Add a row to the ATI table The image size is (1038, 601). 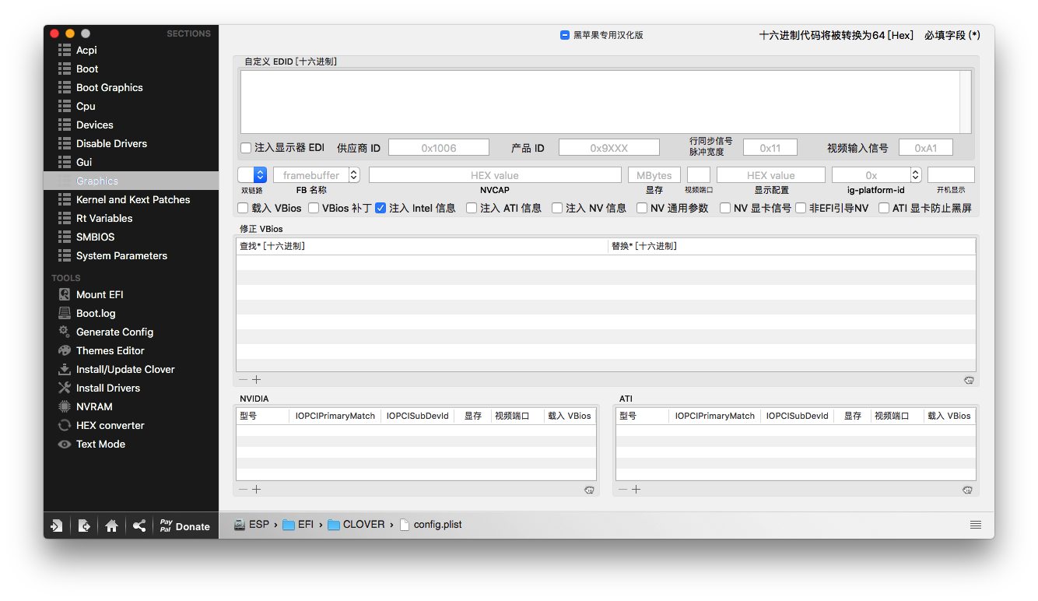(636, 490)
